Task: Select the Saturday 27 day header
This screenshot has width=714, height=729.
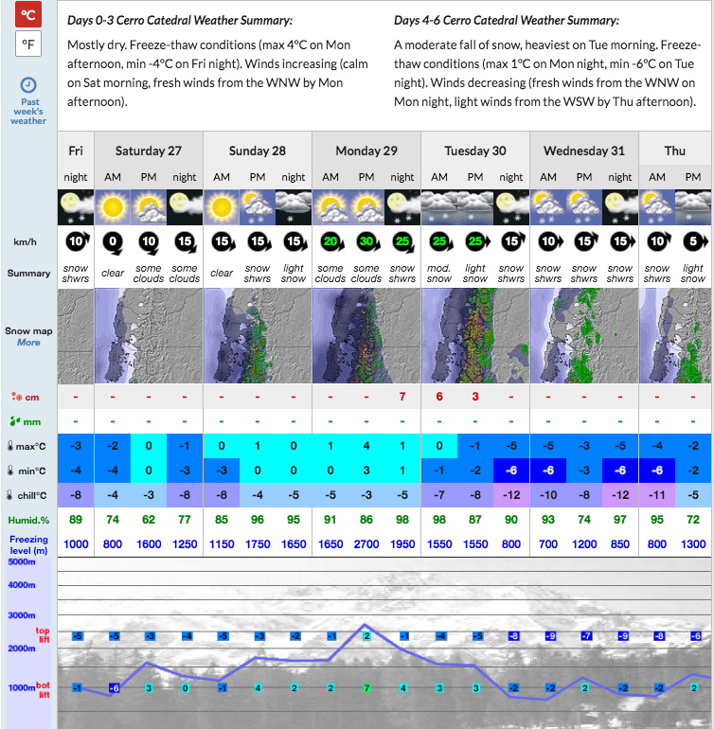Action: click(149, 151)
